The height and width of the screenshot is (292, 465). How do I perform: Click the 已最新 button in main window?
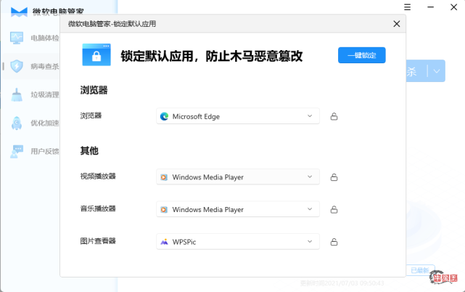[x=420, y=270]
